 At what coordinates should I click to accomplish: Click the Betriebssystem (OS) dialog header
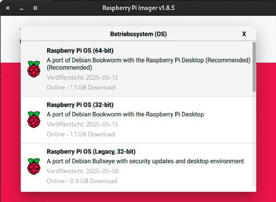click(x=138, y=34)
